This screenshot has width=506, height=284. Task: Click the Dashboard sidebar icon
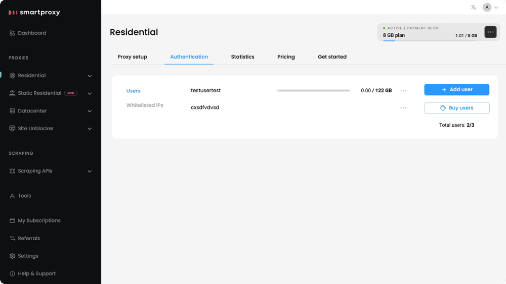(x=12, y=33)
